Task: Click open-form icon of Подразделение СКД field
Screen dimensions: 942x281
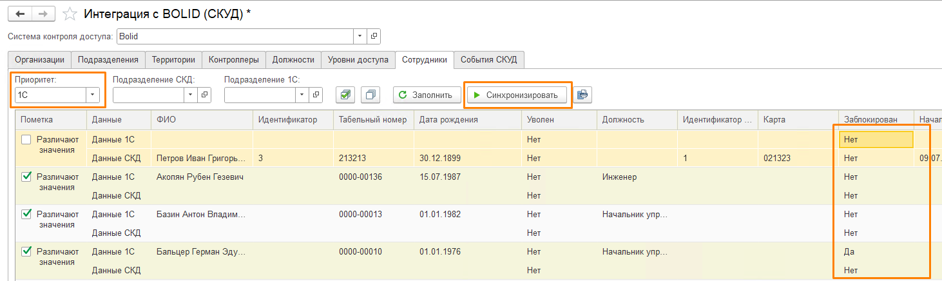Action: tap(205, 95)
